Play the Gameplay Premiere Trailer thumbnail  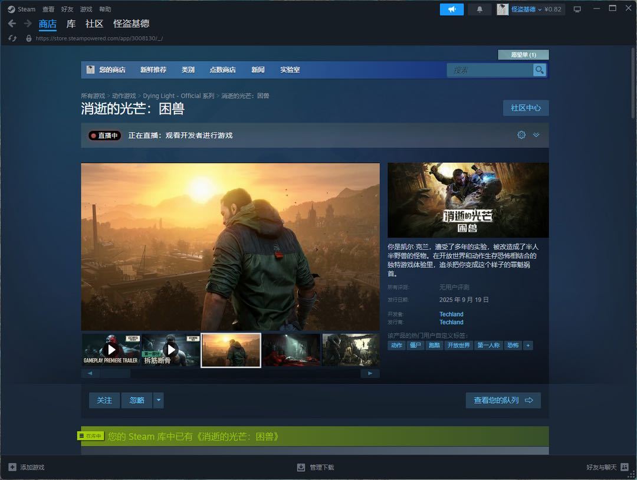[x=111, y=350]
